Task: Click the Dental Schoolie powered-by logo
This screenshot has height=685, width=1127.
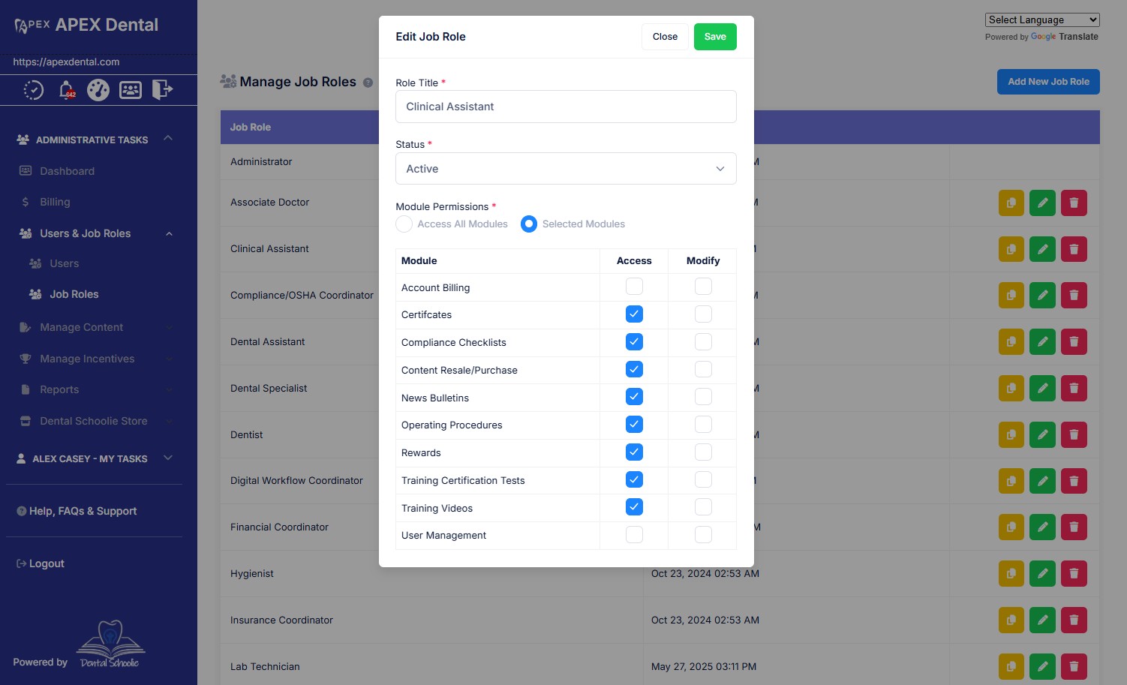Action: (110, 644)
